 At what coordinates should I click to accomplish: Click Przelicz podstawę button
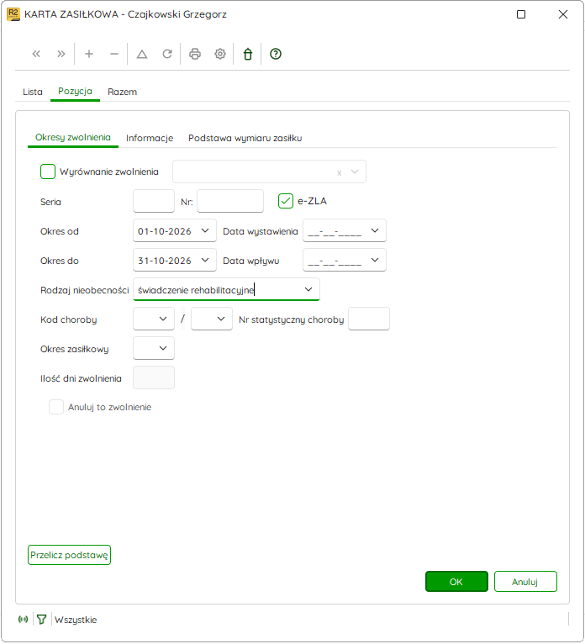(x=70, y=555)
